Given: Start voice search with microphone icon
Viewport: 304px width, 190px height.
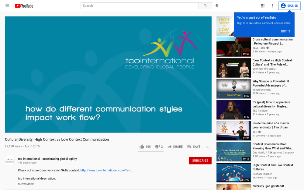Looking at the screenshot, I should [x=217, y=6].
